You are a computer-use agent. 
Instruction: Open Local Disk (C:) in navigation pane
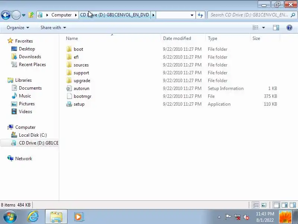pyautogui.click(x=33, y=135)
